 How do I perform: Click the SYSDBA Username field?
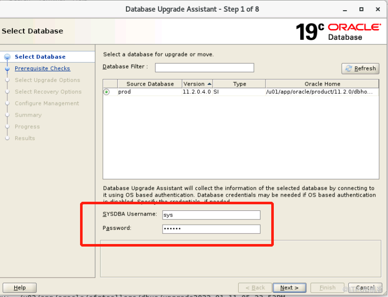[x=211, y=215]
